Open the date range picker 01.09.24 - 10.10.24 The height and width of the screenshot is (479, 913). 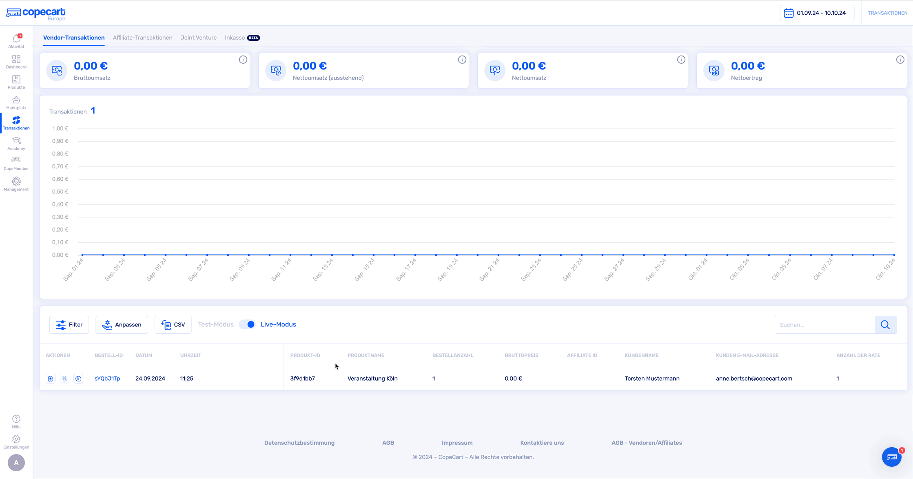coord(817,13)
